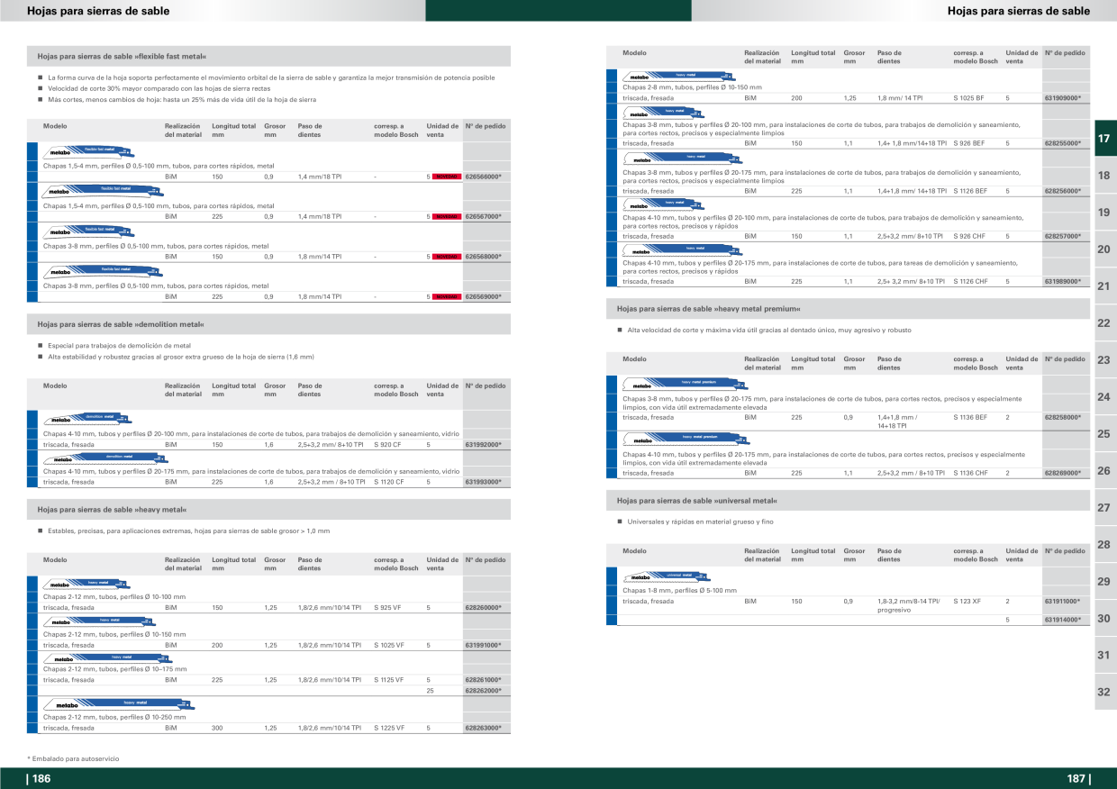Open chapter tab 23
Image resolution: width=1117 pixels, height=789 pixels.
coord(1105,360)
